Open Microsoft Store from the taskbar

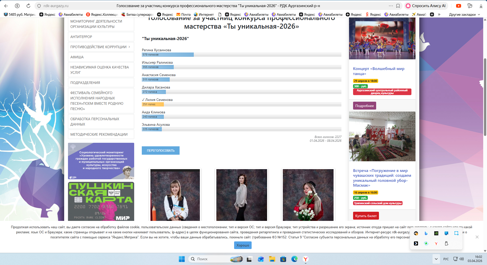coord(283,259)
